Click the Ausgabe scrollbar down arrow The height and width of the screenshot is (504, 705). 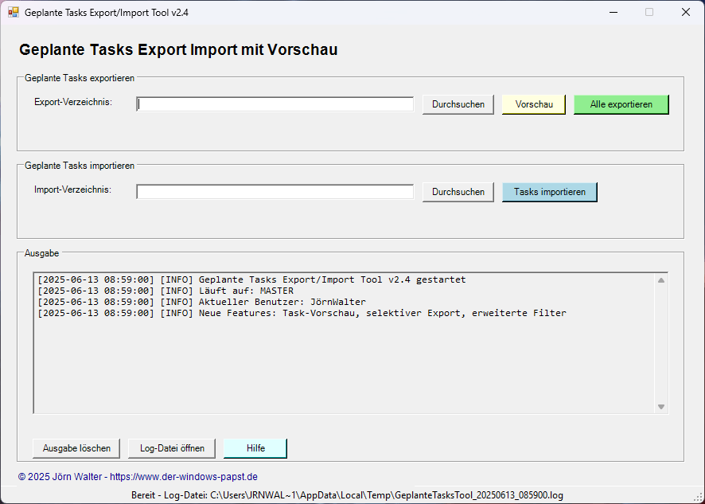660,407
